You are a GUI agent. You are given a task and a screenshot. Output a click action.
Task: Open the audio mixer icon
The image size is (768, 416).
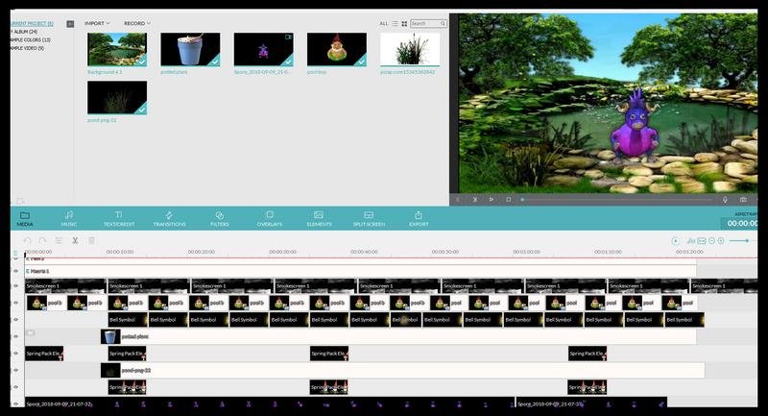coord(691,240)
